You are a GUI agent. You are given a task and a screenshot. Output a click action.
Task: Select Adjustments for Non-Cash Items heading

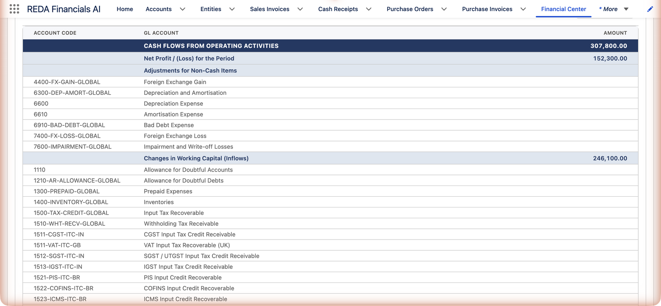point(190,71)
